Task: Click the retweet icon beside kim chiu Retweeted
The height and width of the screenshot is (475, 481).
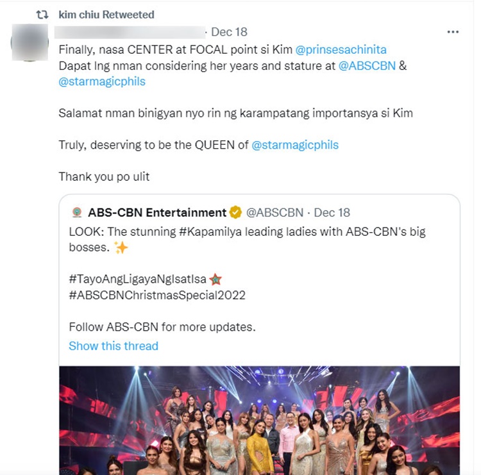Action: coord(42,14)
